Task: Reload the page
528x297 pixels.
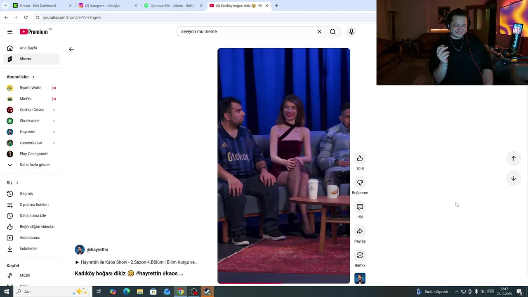Action: pos(26,17)
